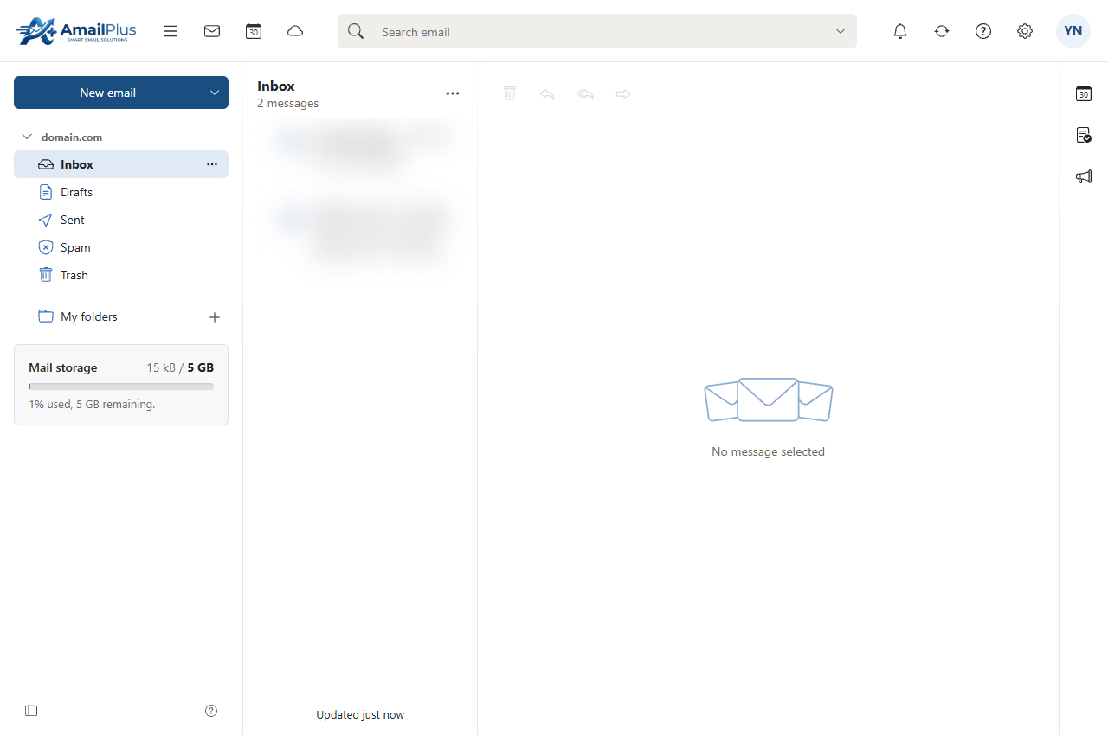Click the reply all icon
The image size is (1108, 735).
[x=585, y=93]
